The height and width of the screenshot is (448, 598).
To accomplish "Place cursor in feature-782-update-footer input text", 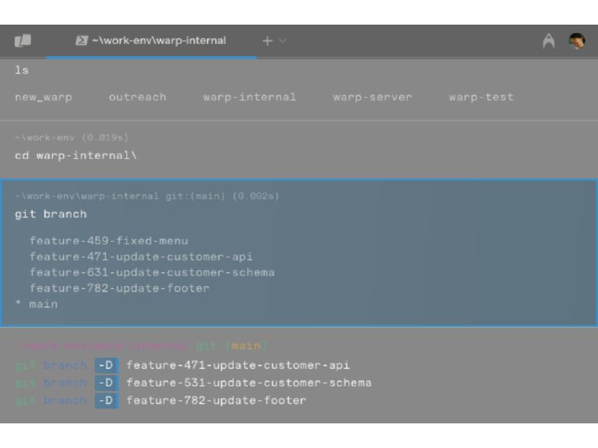I will [x=216, y=400].
